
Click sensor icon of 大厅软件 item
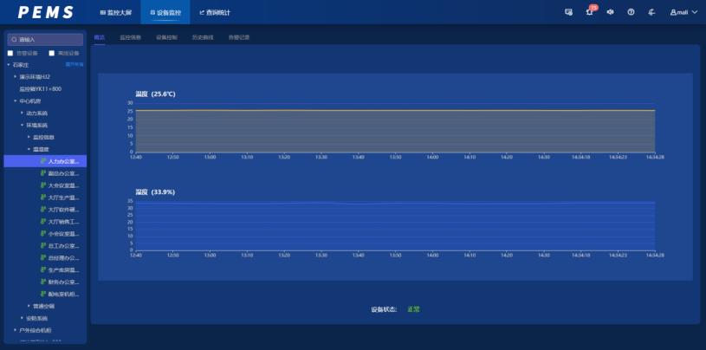(x=43, y=210)
